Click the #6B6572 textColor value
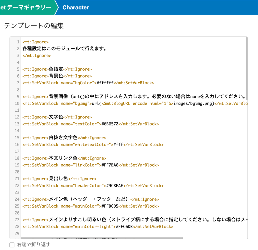The height and width of the screenshot is (250, 258). pyautogui.click(x=110, y=124)
